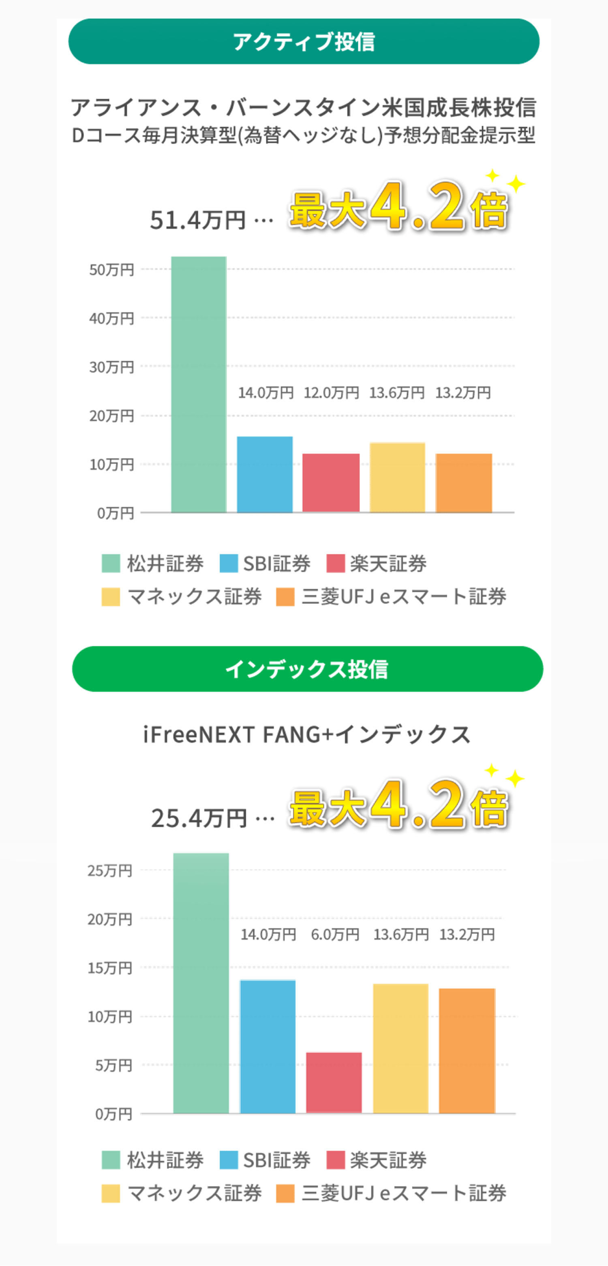
Task: Click the red 楽天証券 bar in the FANG+ index chart
Action: coord(334,1082)
